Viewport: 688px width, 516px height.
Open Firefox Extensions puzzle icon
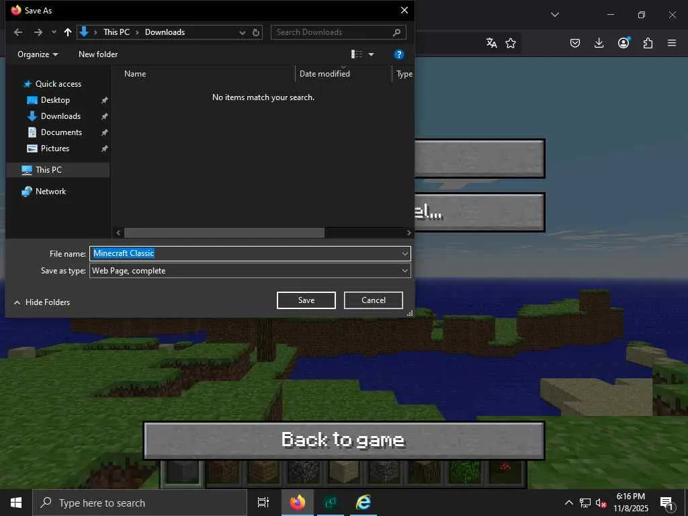[648, 43]
